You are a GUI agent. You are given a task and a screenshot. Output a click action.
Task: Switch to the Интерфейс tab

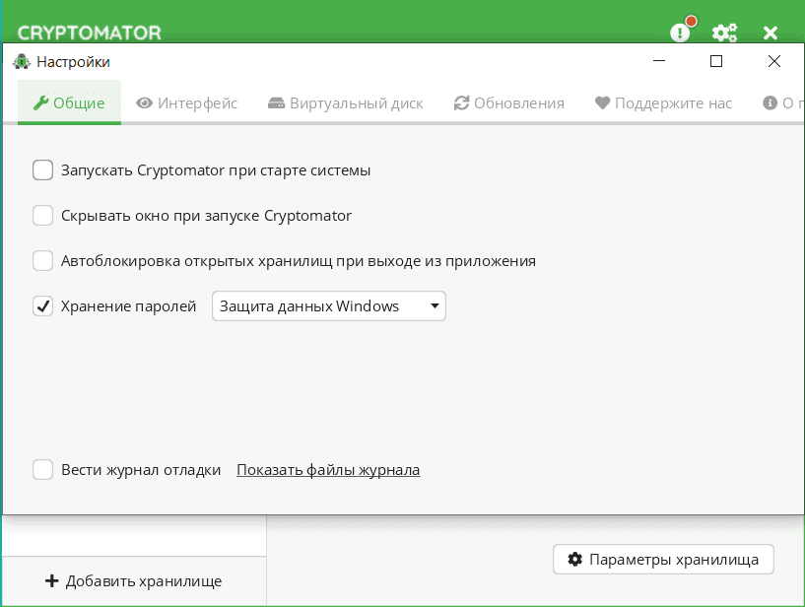click(187, 103)
